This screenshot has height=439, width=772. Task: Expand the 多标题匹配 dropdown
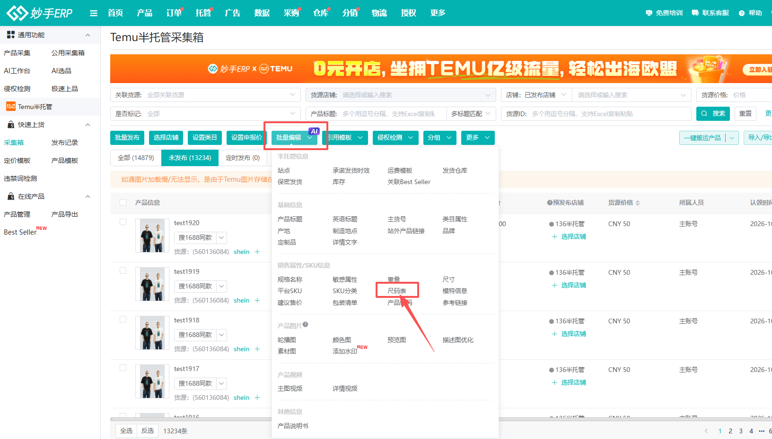coord(471,114)
